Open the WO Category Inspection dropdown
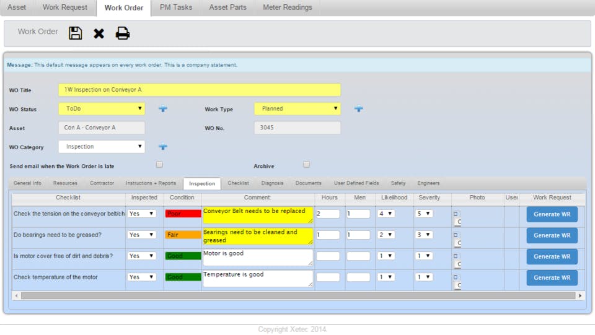Screen dimensions: 595x335 [x=102, y=147]
